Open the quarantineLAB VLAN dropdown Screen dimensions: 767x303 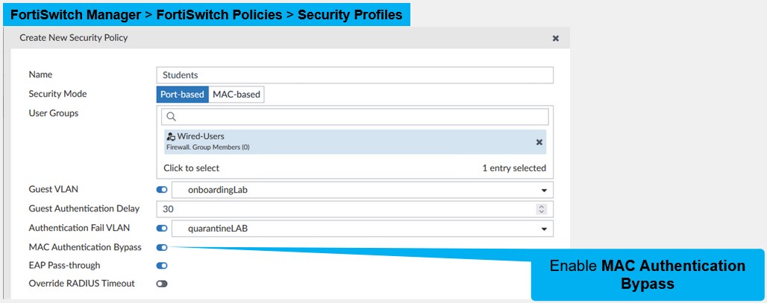tap(363, 229)
